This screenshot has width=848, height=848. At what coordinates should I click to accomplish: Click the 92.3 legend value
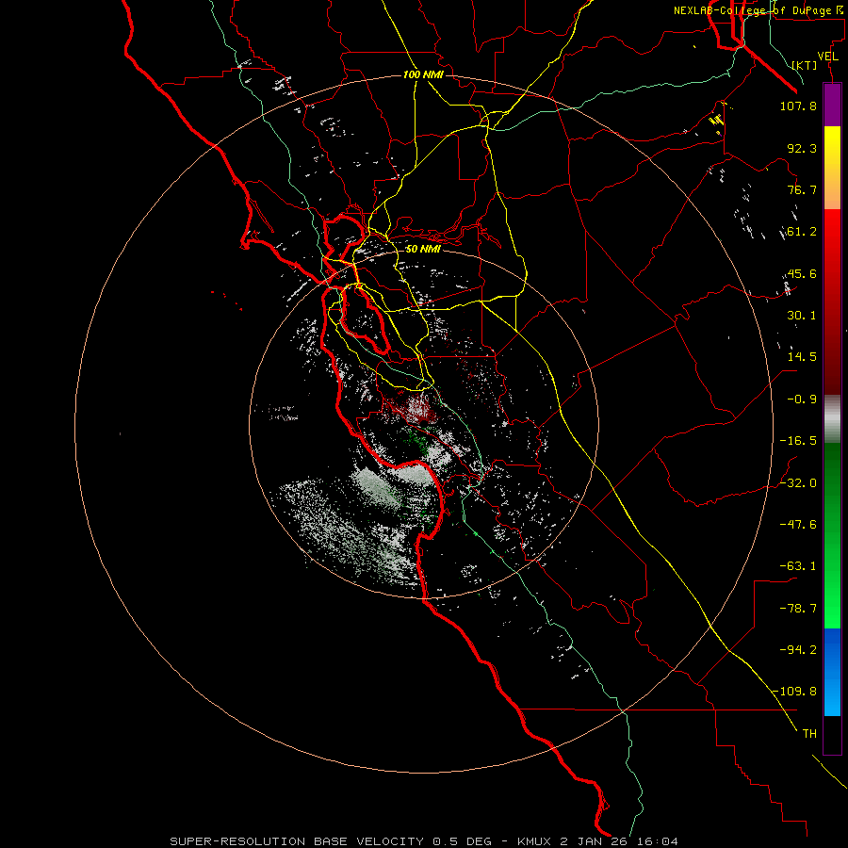coord(802,148)
